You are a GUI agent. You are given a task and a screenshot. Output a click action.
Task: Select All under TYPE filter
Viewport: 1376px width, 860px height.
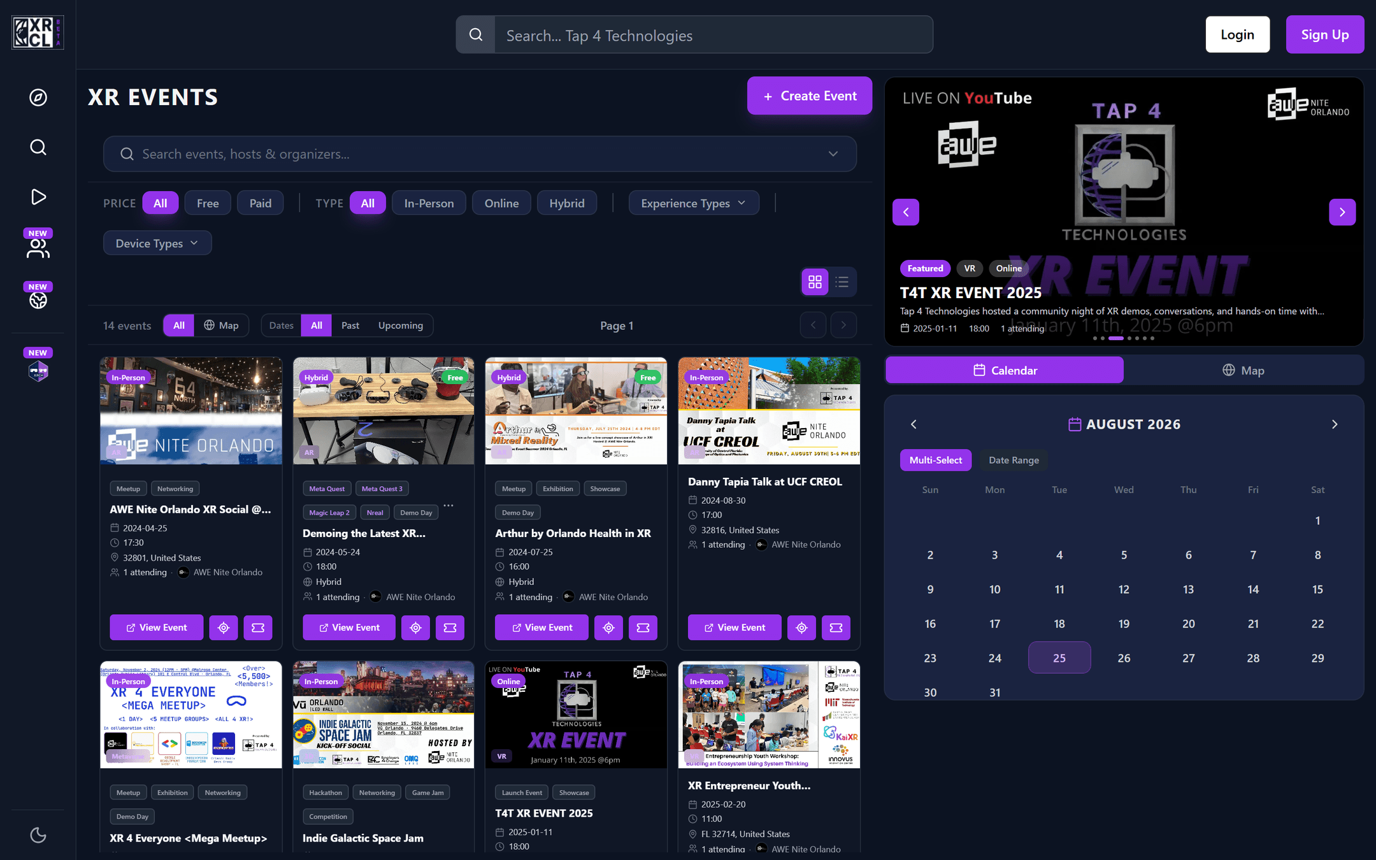(x=368, y=203)
